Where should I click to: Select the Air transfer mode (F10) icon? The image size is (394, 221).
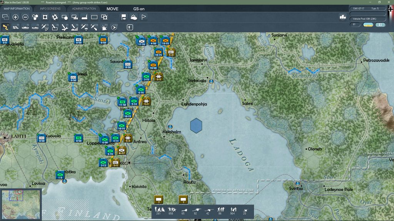[x=94, y=27]
